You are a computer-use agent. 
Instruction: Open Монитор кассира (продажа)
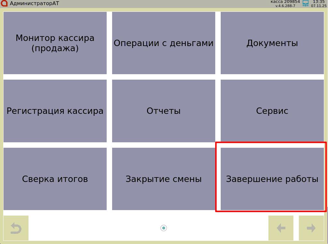[x=55, y=43]
